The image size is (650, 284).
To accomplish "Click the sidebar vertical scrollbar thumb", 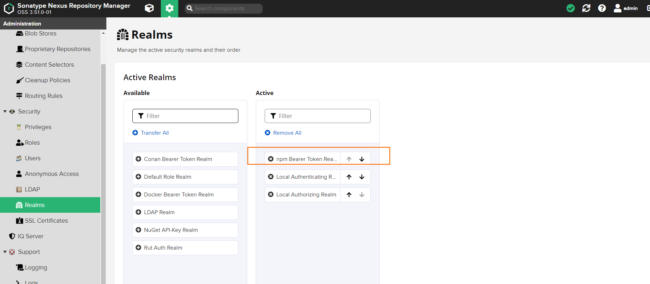I will click(103, 174).
